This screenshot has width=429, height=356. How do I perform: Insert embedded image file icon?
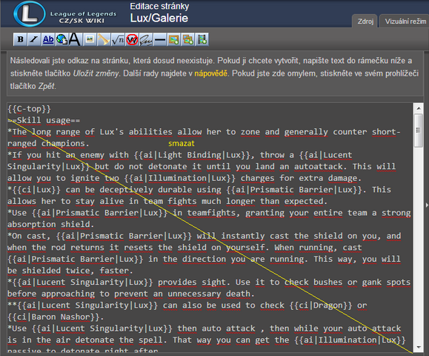tap(90, 39)
